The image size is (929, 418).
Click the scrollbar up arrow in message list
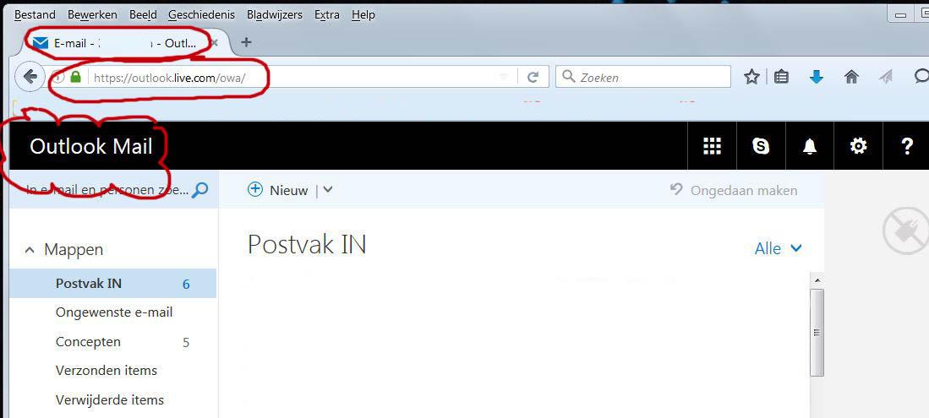[x=817, y=280]
